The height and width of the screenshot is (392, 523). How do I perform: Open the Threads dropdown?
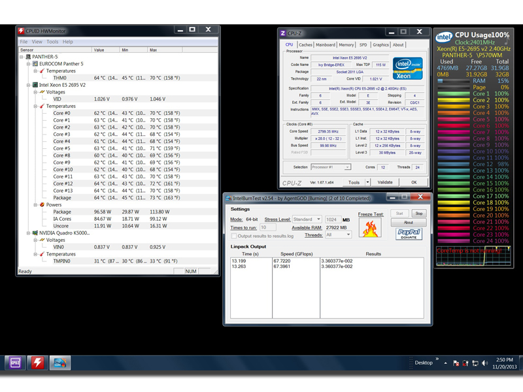(x=338, y=235)
